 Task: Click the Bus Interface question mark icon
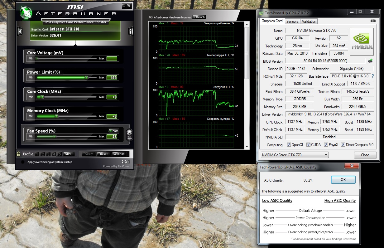[x=372, y=76]
